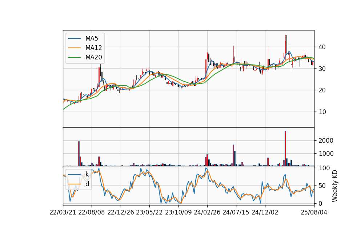The image size is (349, 250).
Task: Click the MA20 legend label
Action: 93,58
